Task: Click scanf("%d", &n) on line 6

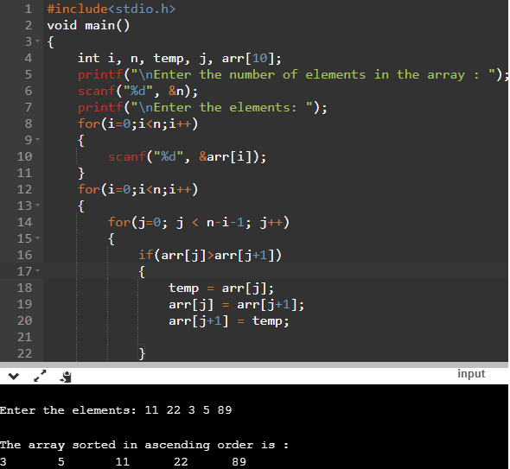Action: 137,92
